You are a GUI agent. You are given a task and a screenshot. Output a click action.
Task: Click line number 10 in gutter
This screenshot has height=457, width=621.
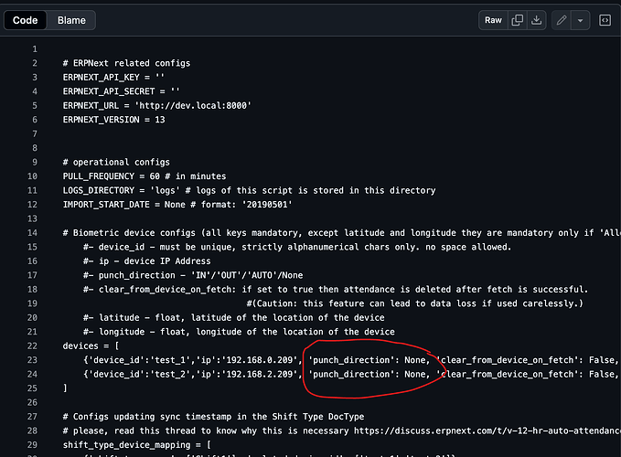[32, 176]
